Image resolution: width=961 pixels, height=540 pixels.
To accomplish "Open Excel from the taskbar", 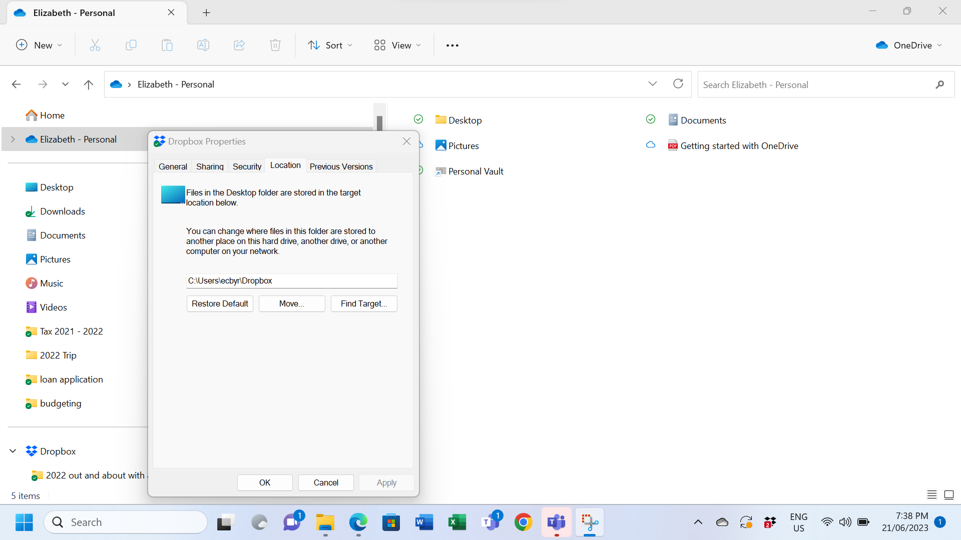I will [x=457, y=522].
